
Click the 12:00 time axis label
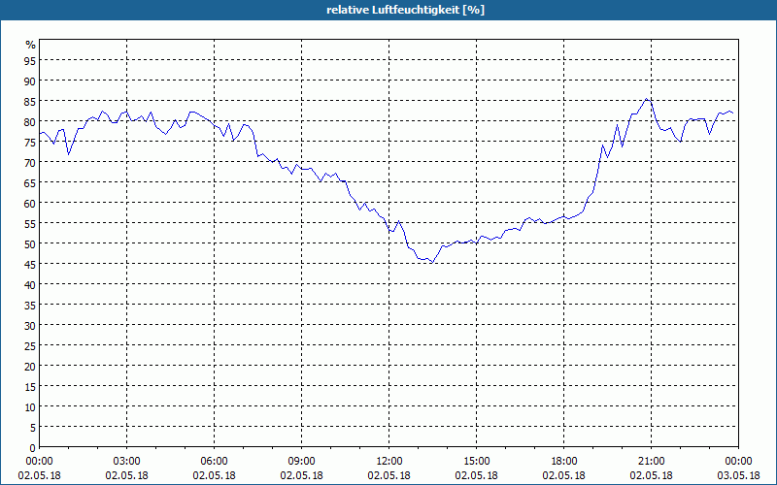(389, 462)
